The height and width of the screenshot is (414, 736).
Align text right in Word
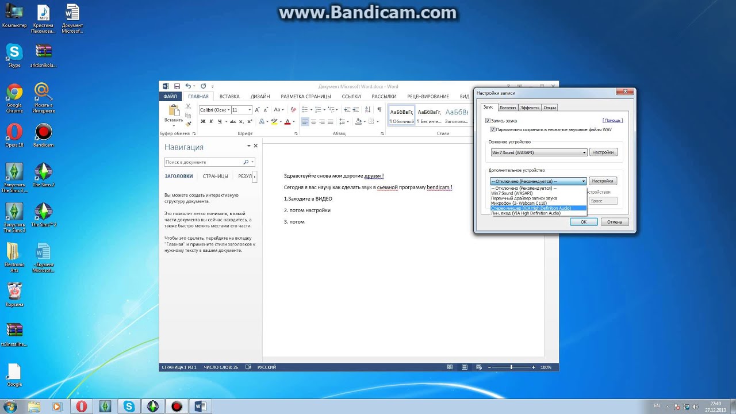point(322,122)
